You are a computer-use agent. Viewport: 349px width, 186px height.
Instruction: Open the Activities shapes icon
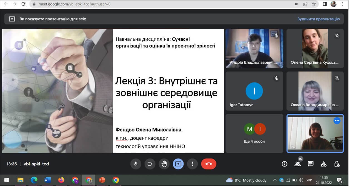coord(324,164)
